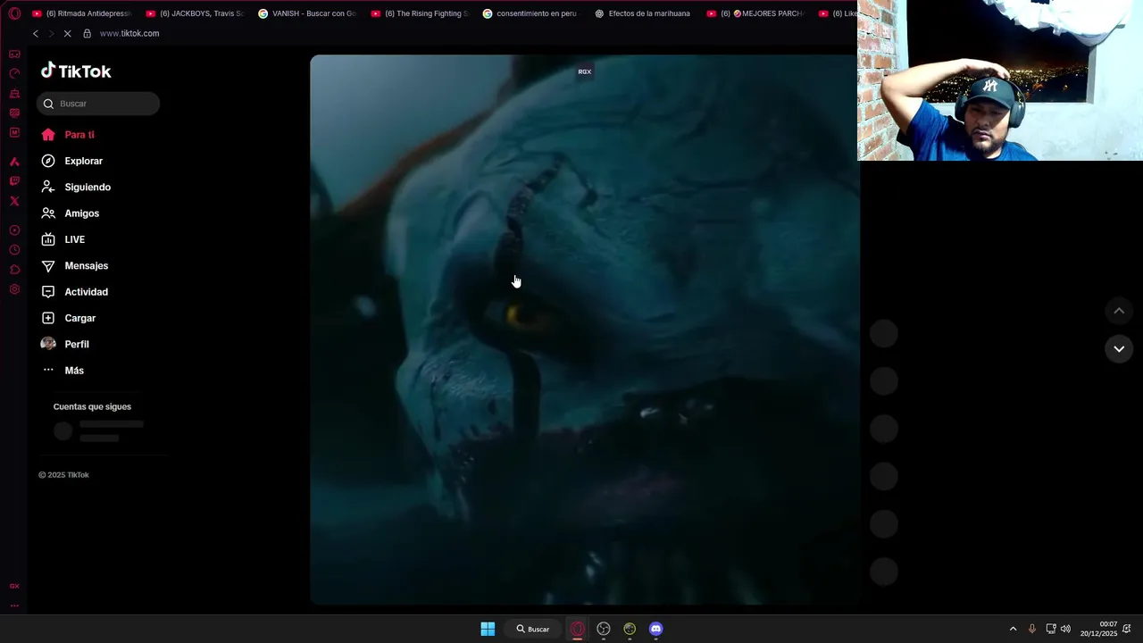Screen dimensions: 1143x643
Task: Stop page loading with the X button
Action: point(67,33)
